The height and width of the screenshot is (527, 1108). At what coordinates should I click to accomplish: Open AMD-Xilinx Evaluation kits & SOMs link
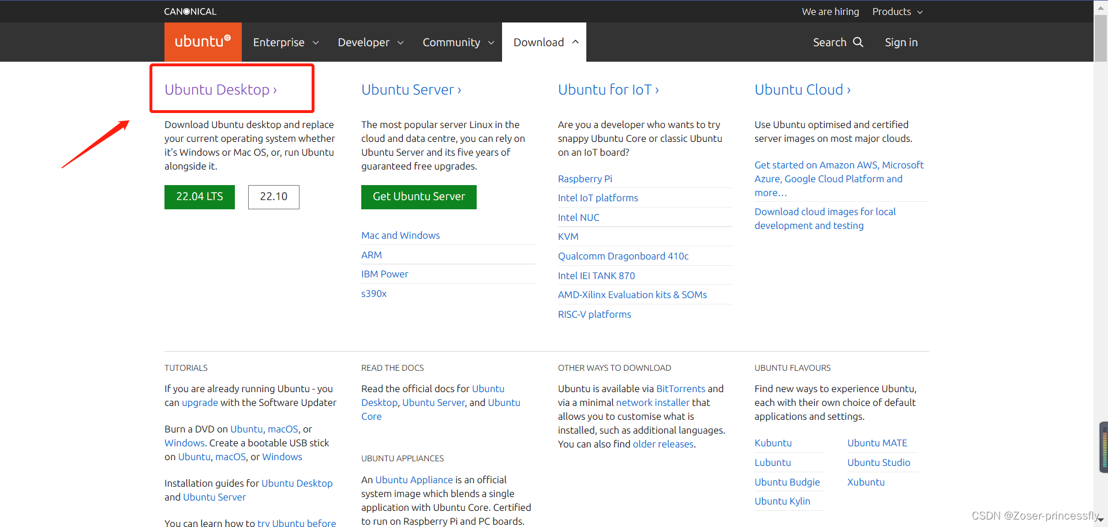pos(632,295)
